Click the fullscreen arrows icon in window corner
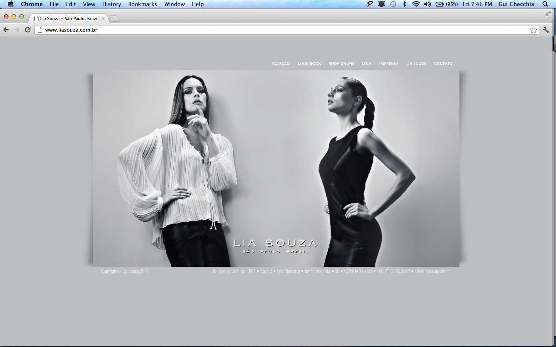The width and height of the screenshot is (556, 347). coord(548,14)
